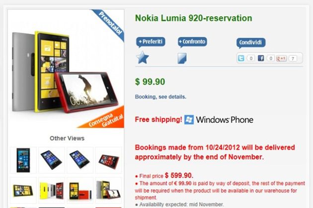Viewport: 313px width, 208px height.
Task: Click the Condividi share button
Action: tap(251, 43)
